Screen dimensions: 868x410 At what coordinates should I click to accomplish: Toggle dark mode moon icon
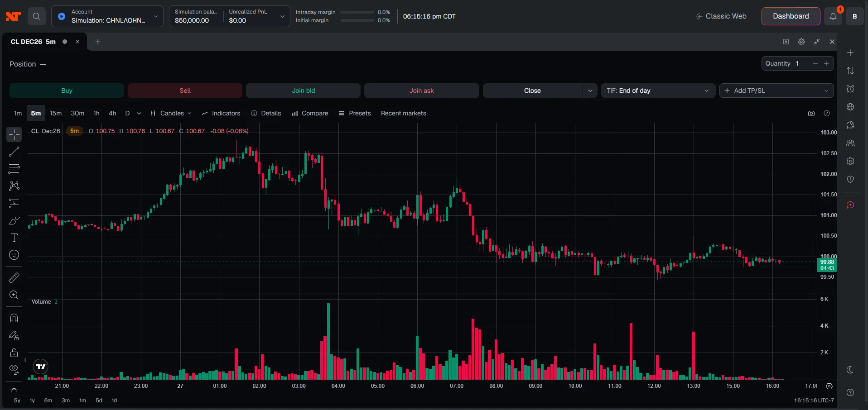[850, 370]
